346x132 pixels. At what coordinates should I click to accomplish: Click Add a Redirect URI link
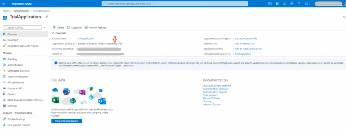(x=245, y=43)
